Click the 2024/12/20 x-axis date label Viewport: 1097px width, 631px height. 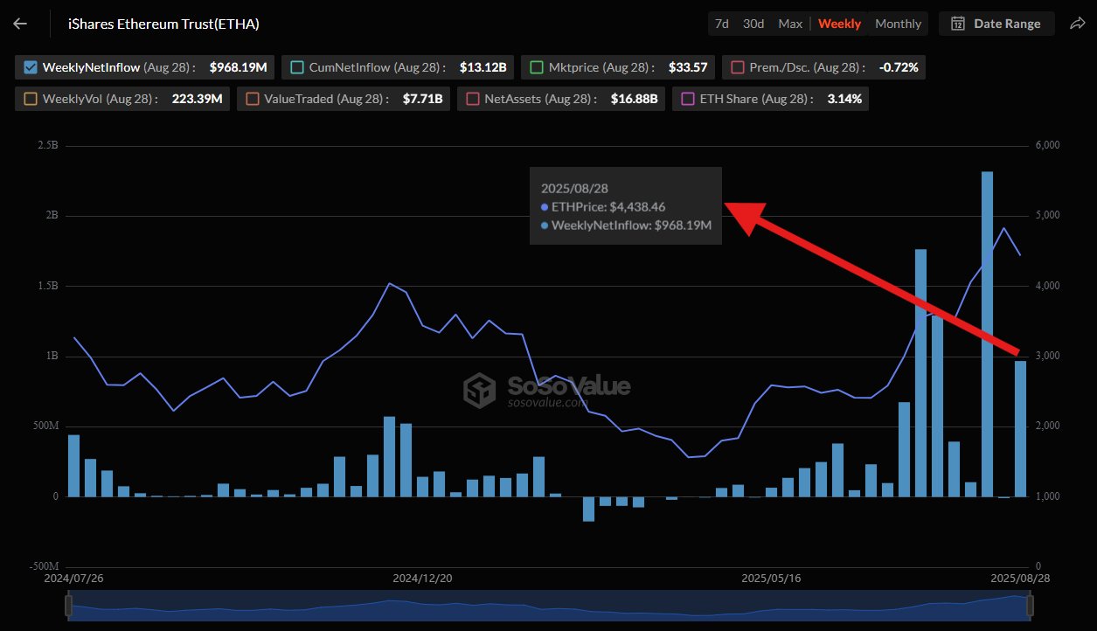(422, 579)
